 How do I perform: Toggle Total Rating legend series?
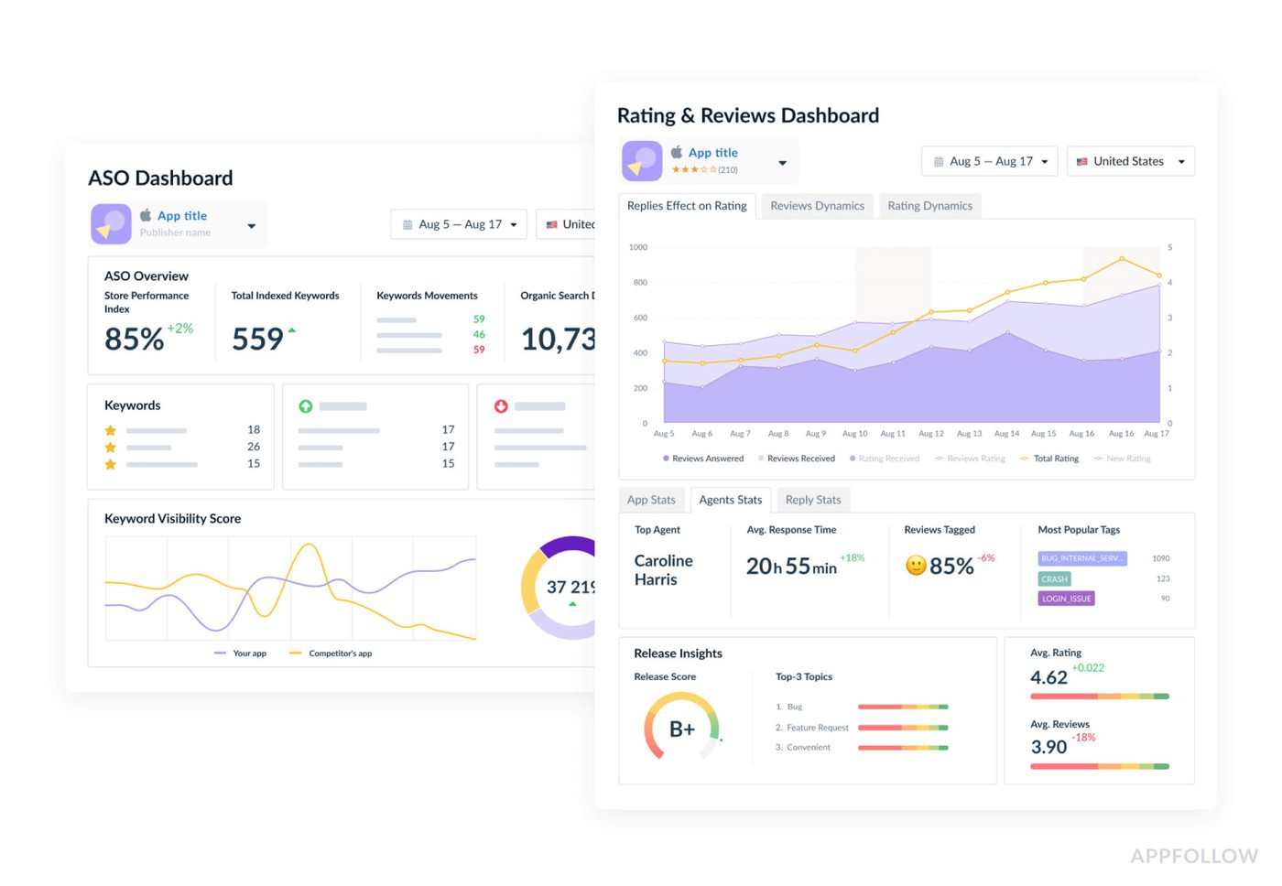pyautogui.click(x=1049, y=459)
